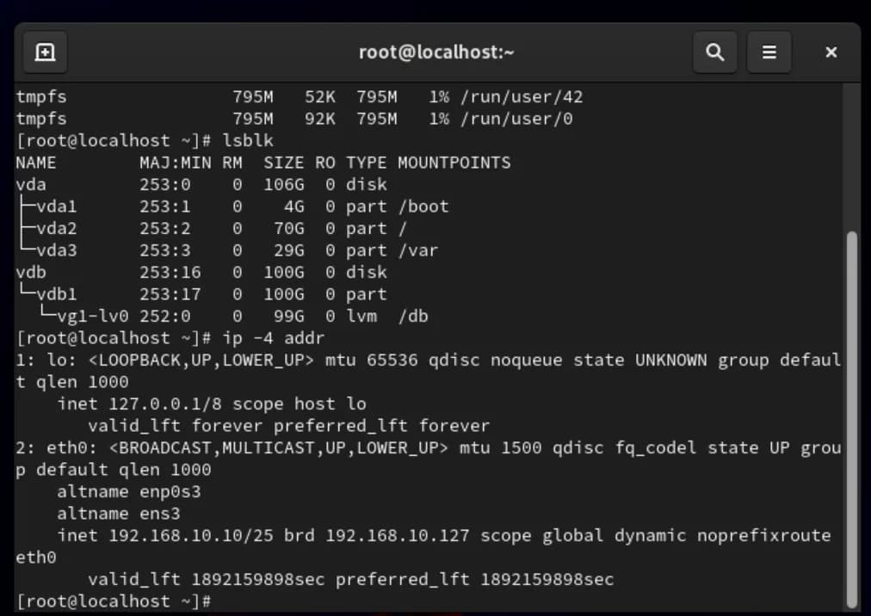The height and width of the screenshot is (616, 871).
Task: Click the '65536' mtu value
Action: pos(392,360)
